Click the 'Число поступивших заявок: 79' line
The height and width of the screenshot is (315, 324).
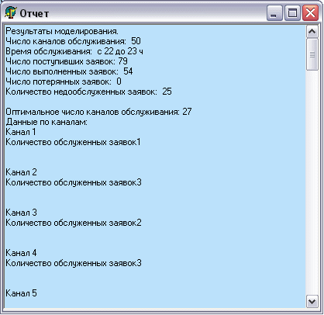click(x=67, y=61)
